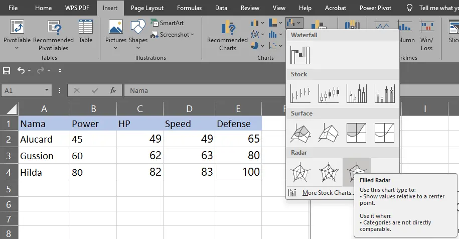Open Recommended Charts
The width and height of the screenshot is (459, 239).
[x=227, y=35]
